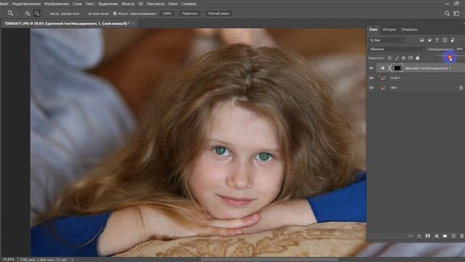Create a new group folder icon
The width and height of the screenshot is (465, 262).
(445, 236)
